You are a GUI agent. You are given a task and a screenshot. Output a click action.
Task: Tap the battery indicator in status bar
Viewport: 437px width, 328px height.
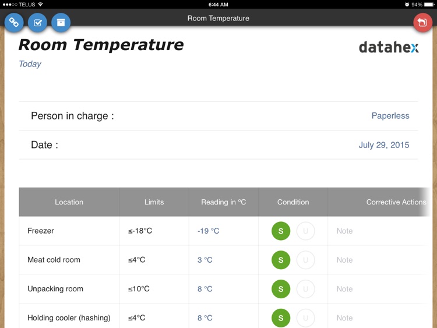[x=429, y=5]
